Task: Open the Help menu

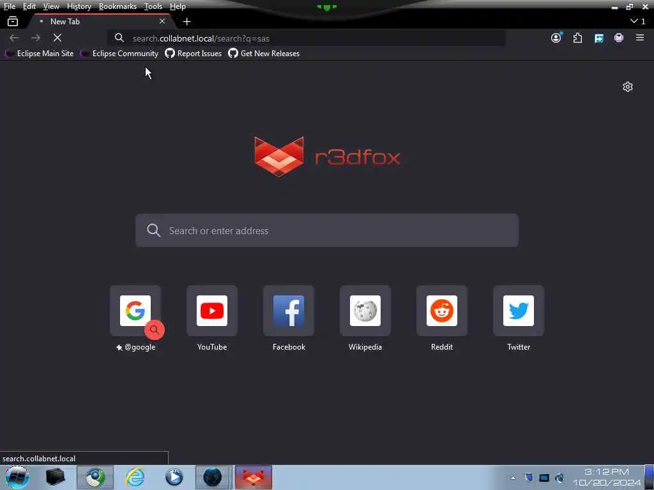Action: point(178,6)
